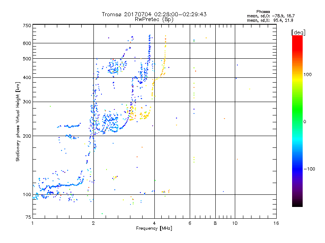Click the '400' height axis label
The height and width of the screenshot is (243, 325).
click(x=27, y=78)
